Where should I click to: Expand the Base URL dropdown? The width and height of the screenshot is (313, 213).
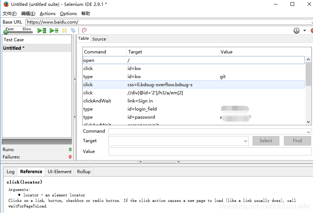311,22
